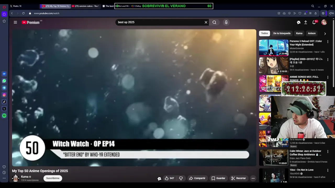Viewport: 335px width, 188px height.
Task: Add page to bookmarks heart
Action: pyautogui.click(x=300, y=13)
